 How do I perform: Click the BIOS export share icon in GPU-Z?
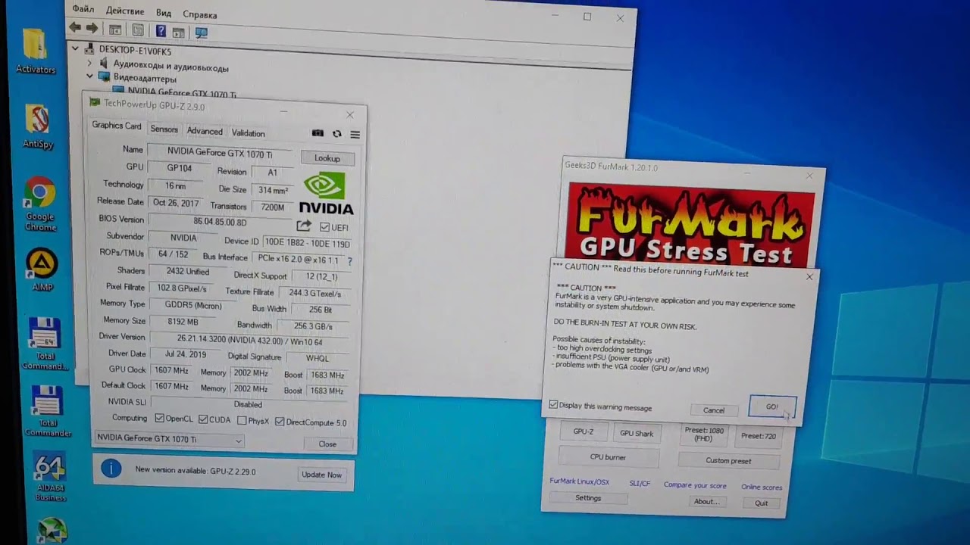point(304,226)
